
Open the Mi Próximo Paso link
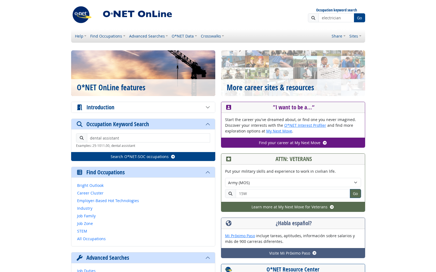(x=240, y=236)
